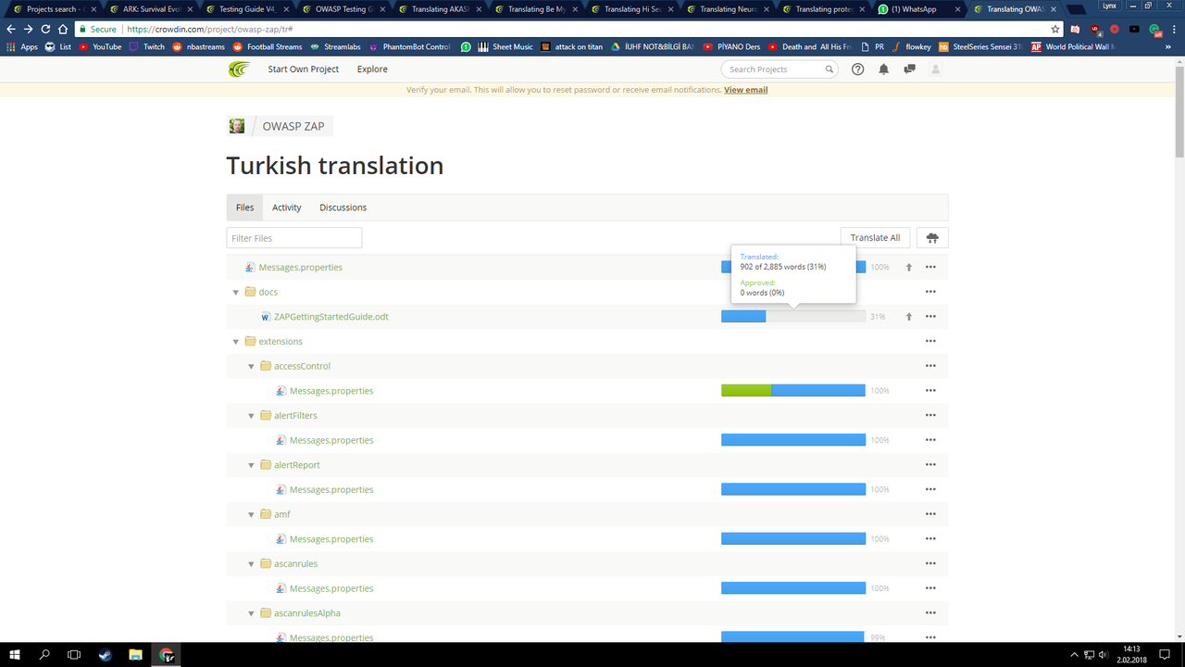The image size is (1185, 667).
Task: Open Windows taskbar search
Action: point(44,655)
